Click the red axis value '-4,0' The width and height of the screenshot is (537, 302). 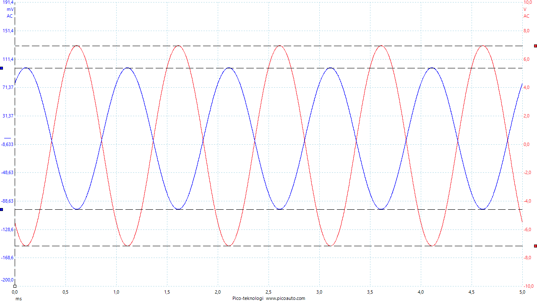coord(527,201)
